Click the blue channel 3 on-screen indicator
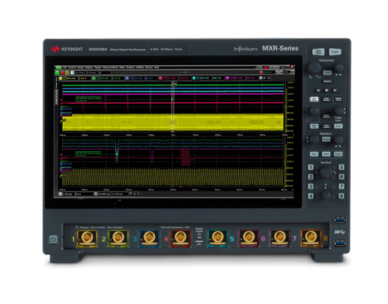 tap(127, 78)
